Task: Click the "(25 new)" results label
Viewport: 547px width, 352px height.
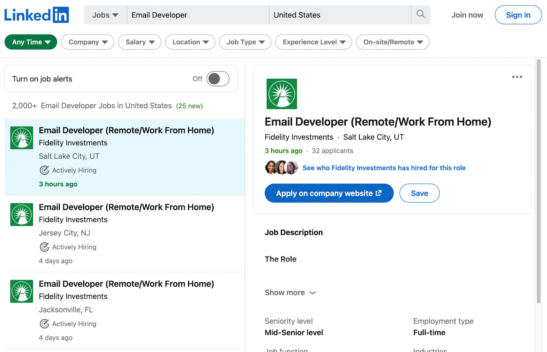Action: coord(189,106)
